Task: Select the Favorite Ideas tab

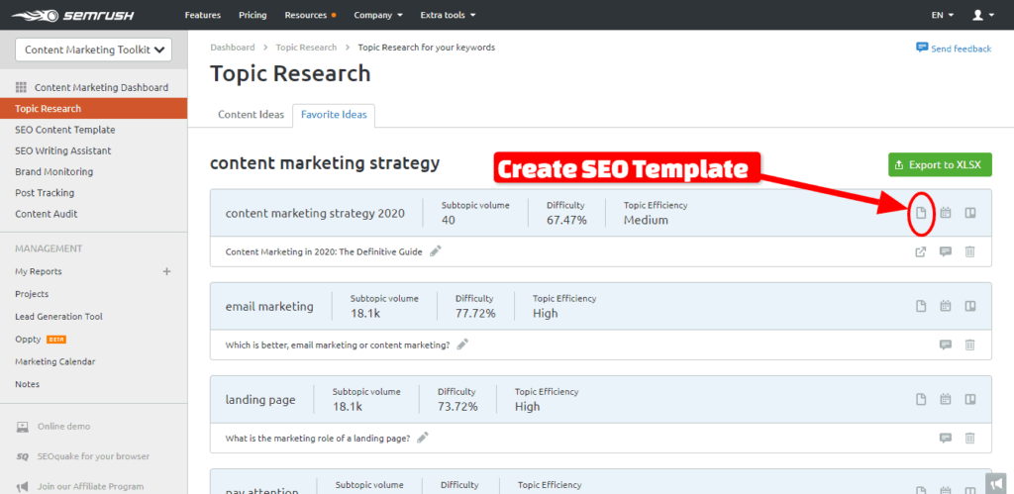Action: (x=334, y=115)
